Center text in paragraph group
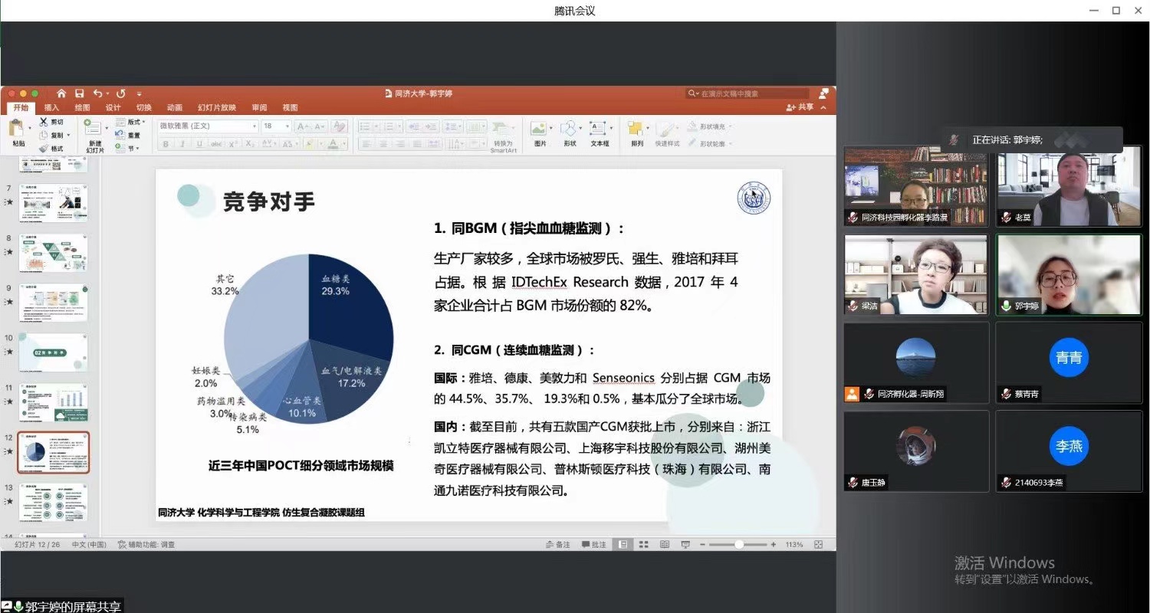 tap(383, 144)
